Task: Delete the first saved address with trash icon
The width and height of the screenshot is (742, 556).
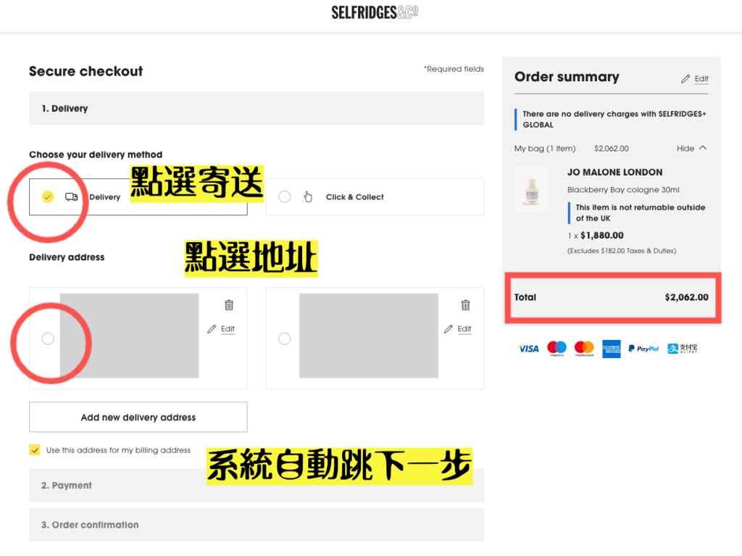Action: pos(229,305)
